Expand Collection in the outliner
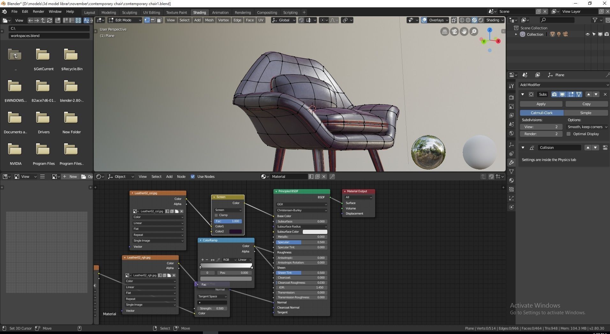The height and width of the screenshot is (334, 610). pos(516,34)
